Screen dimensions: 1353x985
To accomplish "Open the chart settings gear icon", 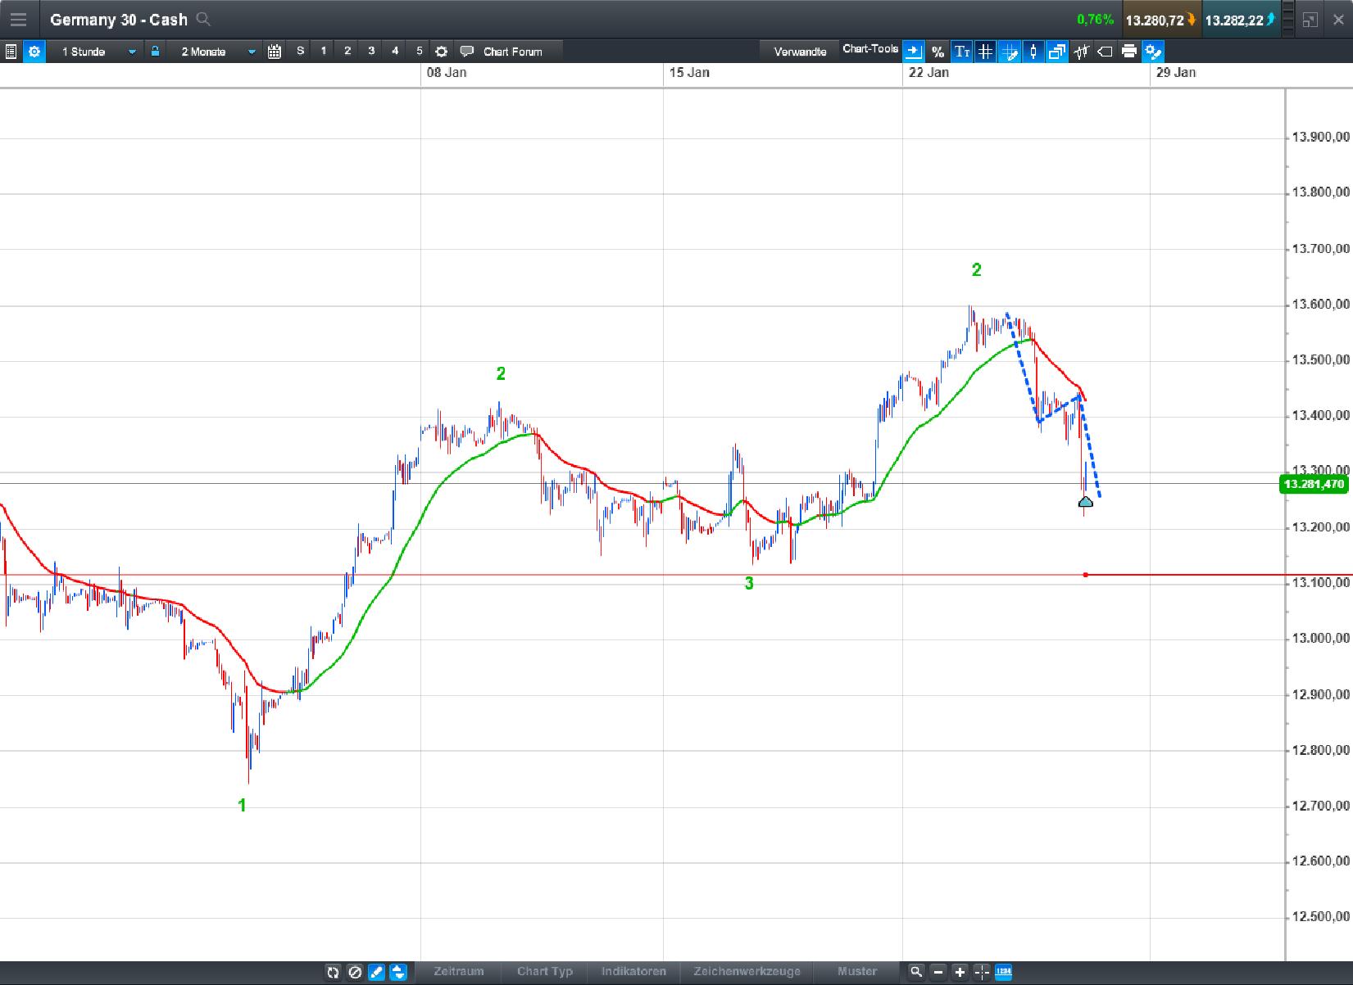I will click(34, 51).
